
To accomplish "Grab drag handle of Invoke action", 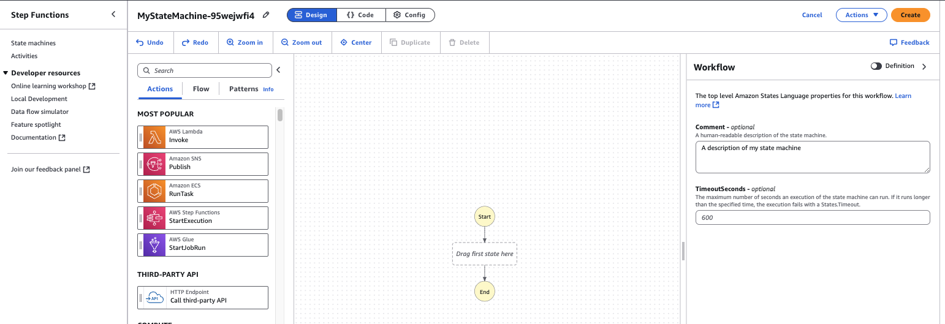I will click(x=140, y=137).
